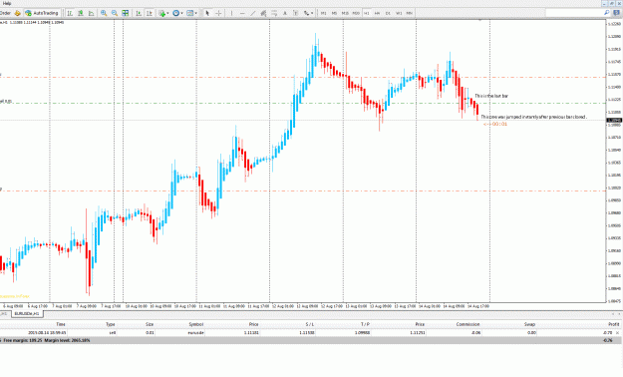Image resolution: width=623 pixels, height=377 pixels.
Task: Click into the toolbar search field
Action: click(x=574, y=13)
